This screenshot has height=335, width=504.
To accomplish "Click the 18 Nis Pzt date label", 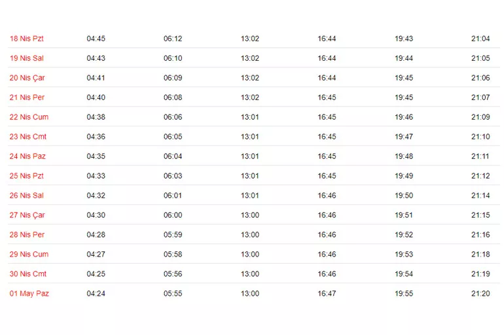I will coord(27,39).
